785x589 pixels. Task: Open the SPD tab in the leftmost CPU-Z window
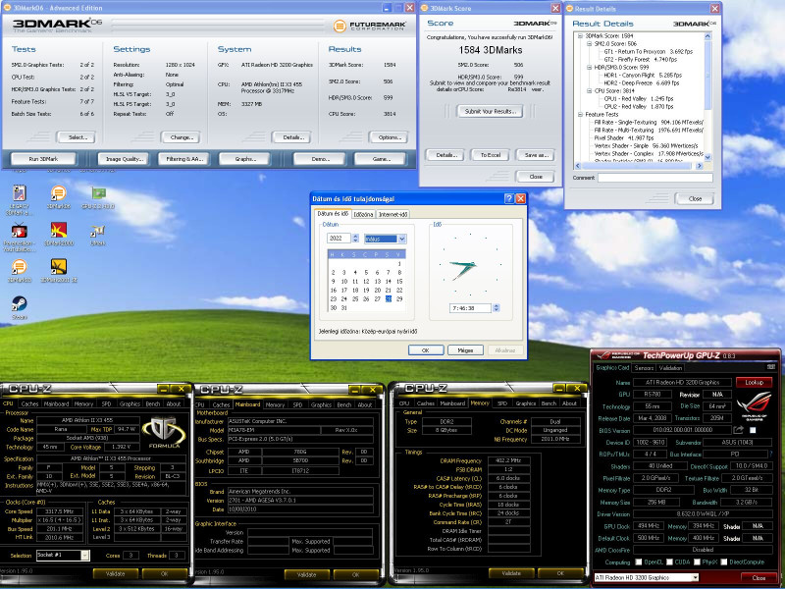tap(107, 403)
